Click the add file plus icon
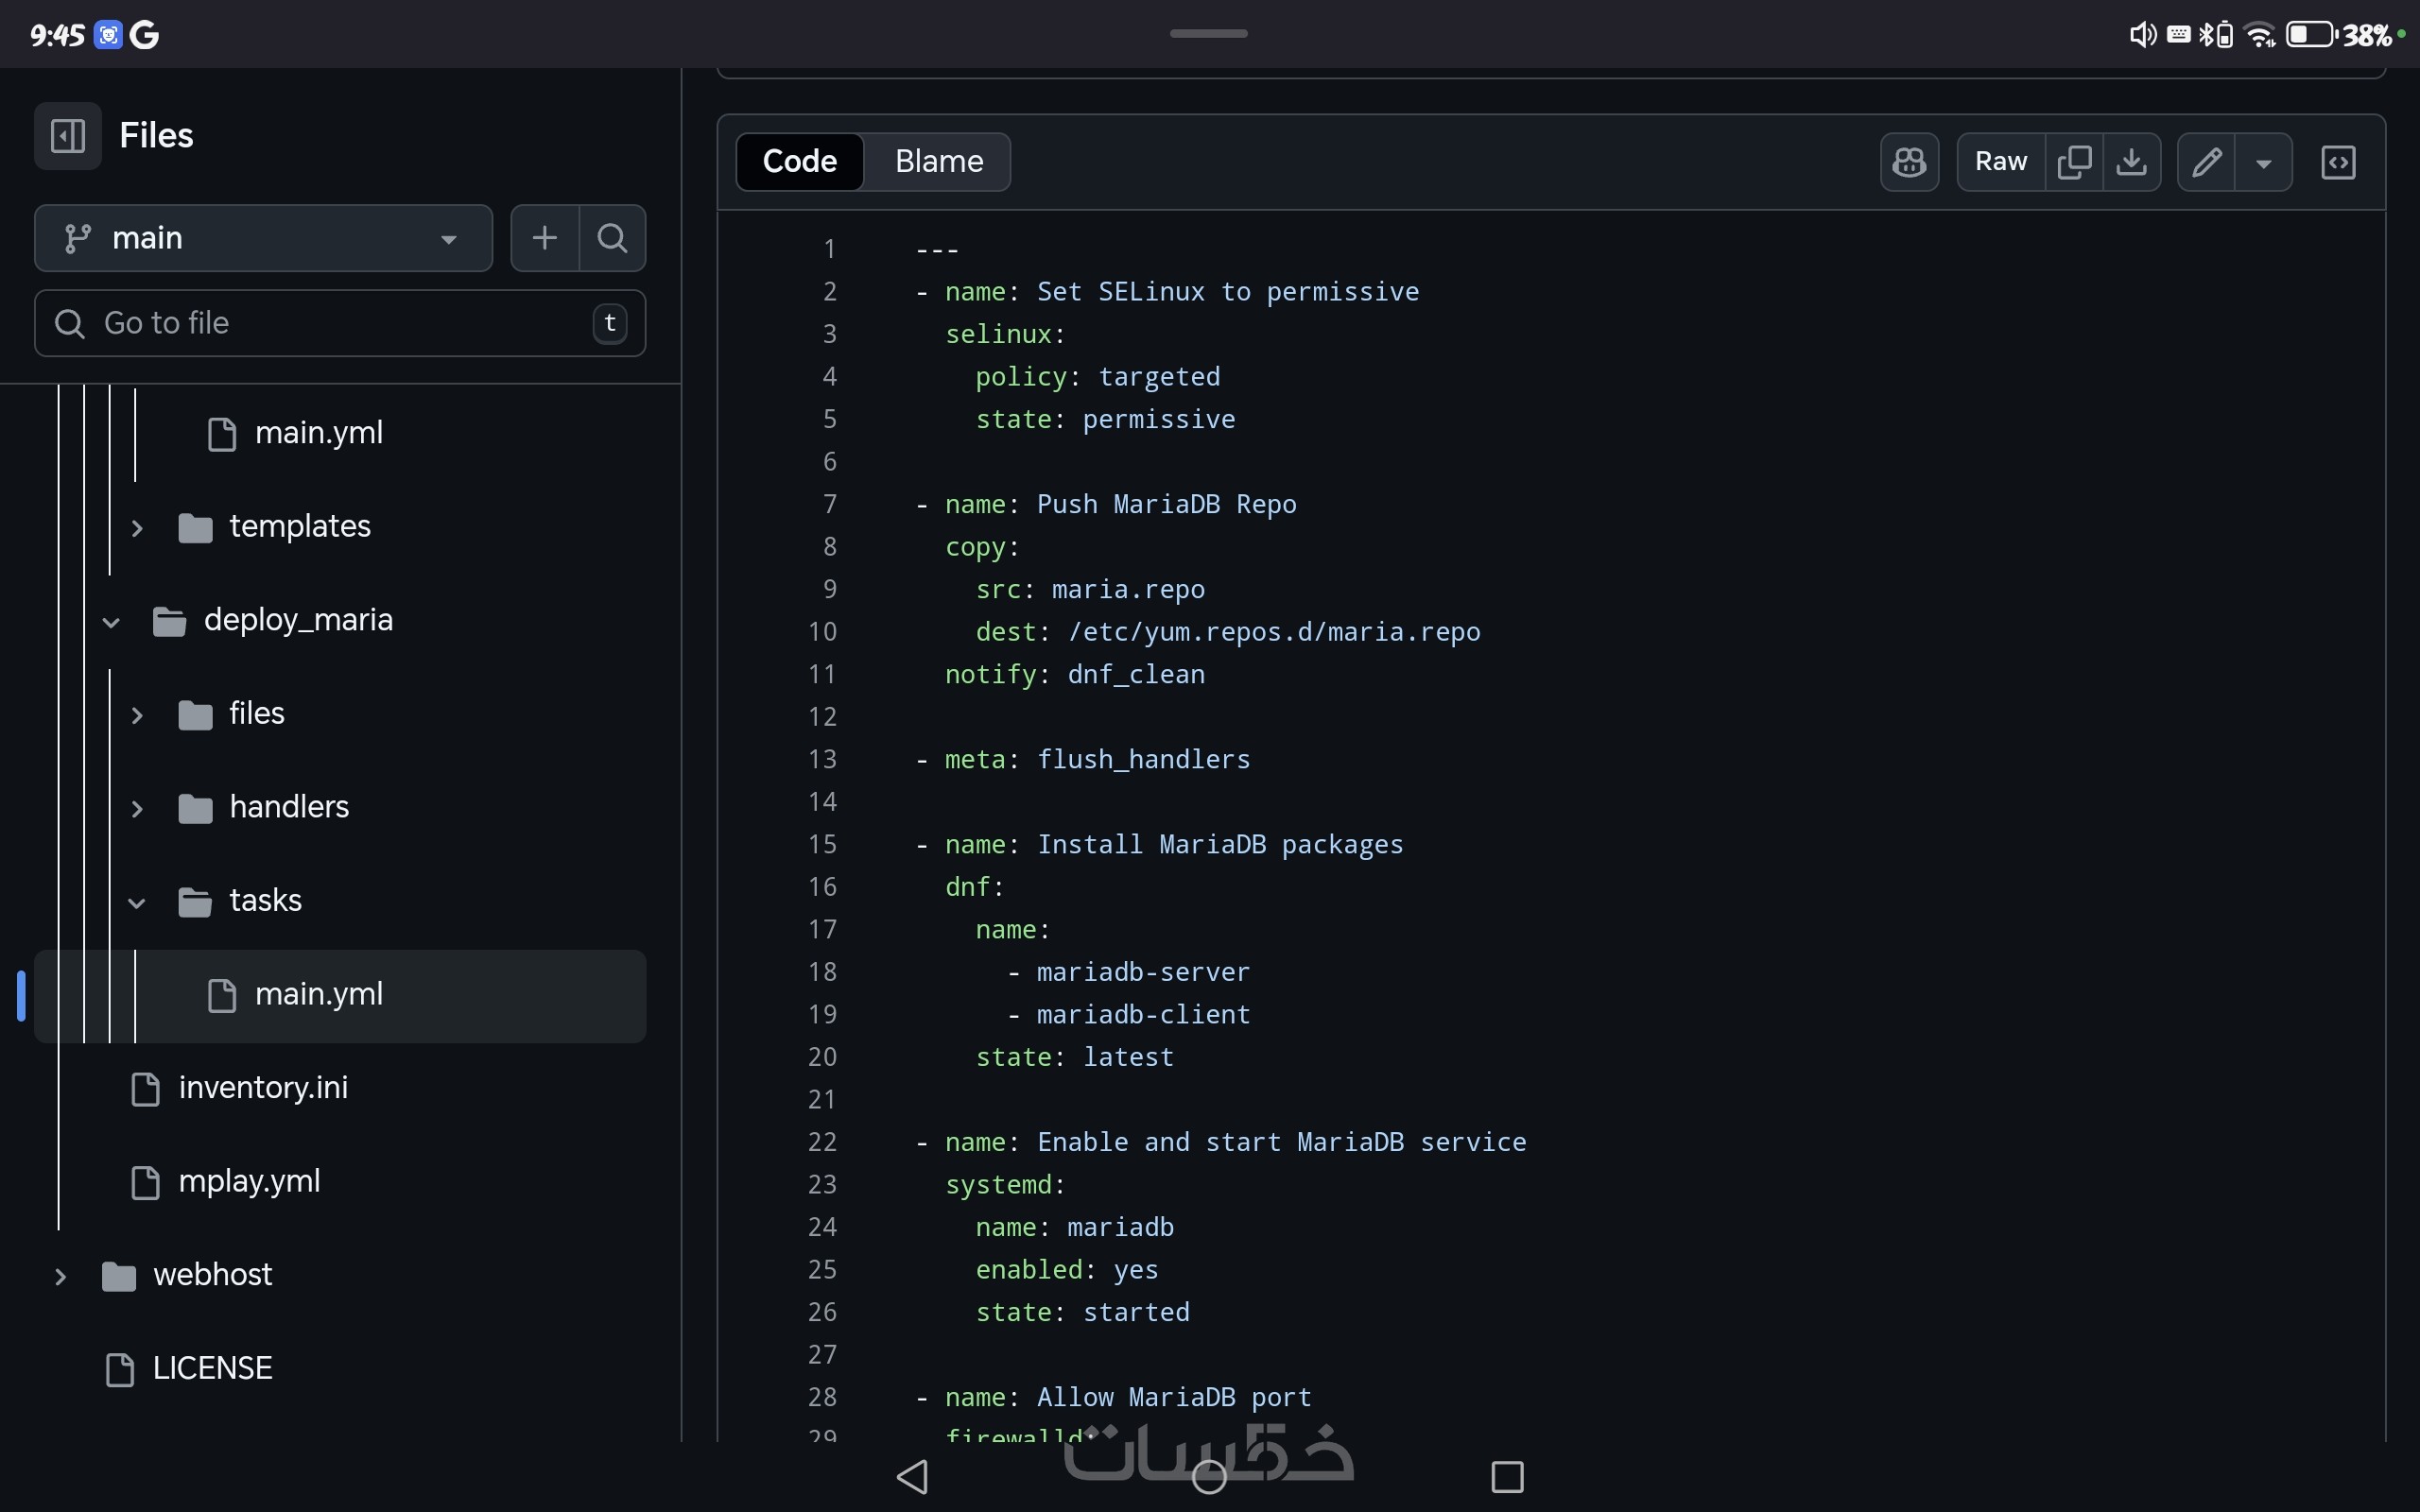This screenshot has height=1512, width=2420. pyautogui.click(x=544, y=238)
